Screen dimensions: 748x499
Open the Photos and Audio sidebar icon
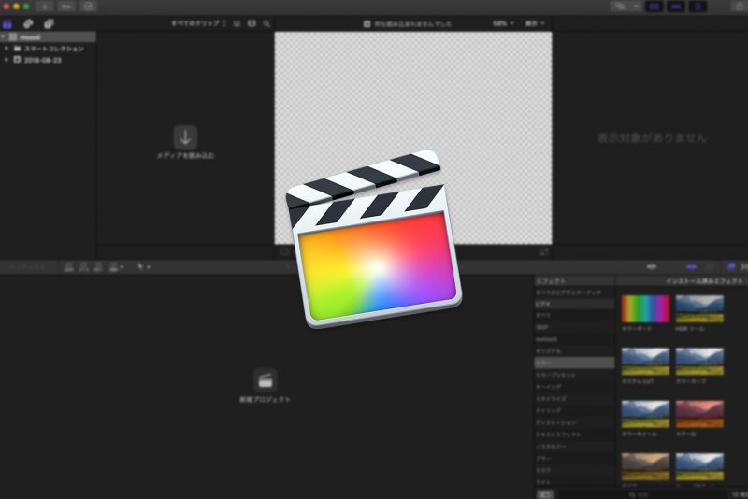click(x=28, y=24)
